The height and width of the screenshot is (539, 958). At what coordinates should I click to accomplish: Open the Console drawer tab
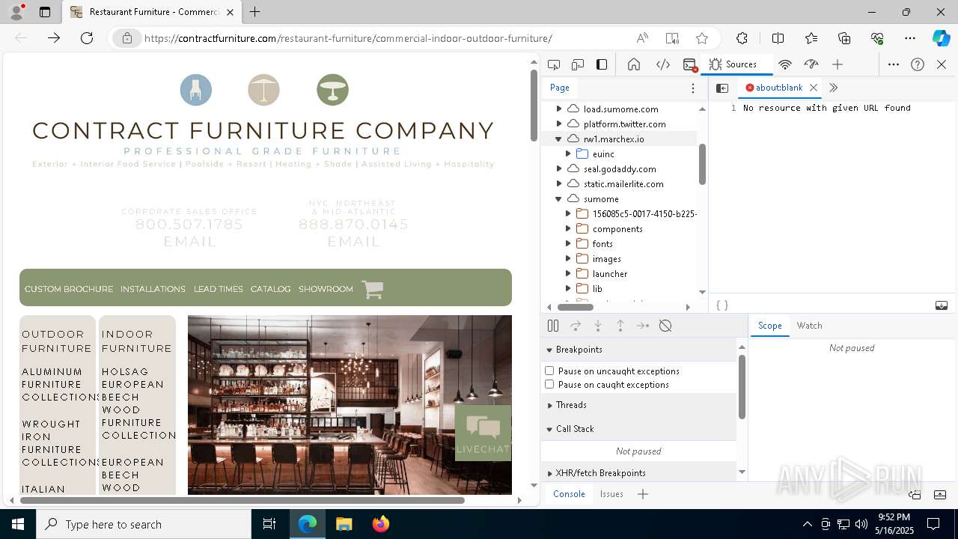click(x=569, y=494)
